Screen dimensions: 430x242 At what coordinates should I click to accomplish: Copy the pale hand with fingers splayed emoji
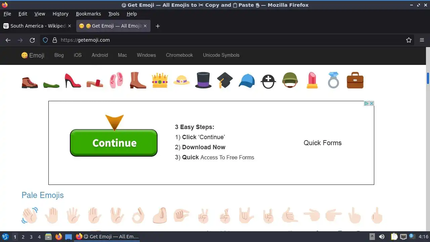click(x=73, y=215)
